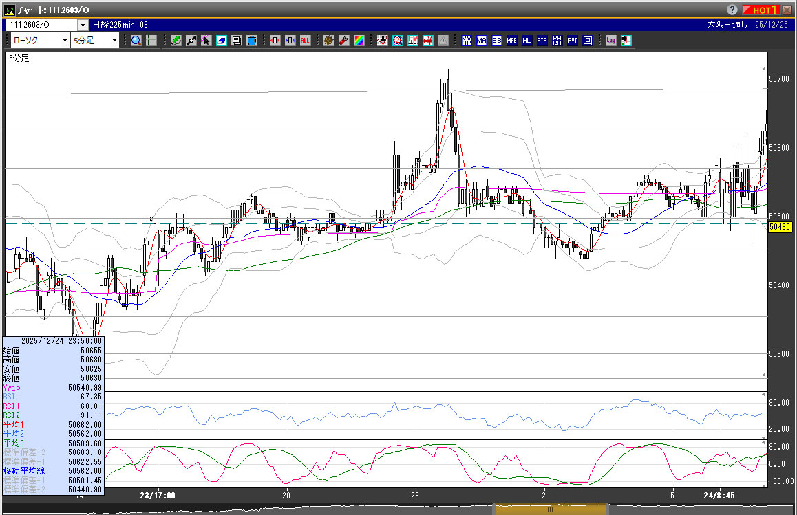
Task: Toggle the BB Bollinger Bands indicator
Action: coord(496,41)
